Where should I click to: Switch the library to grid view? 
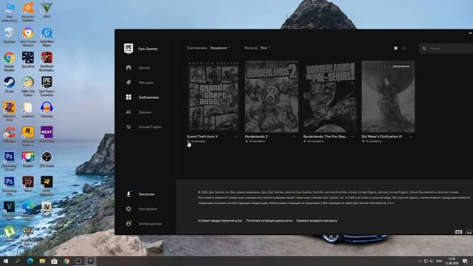[396, 48]
